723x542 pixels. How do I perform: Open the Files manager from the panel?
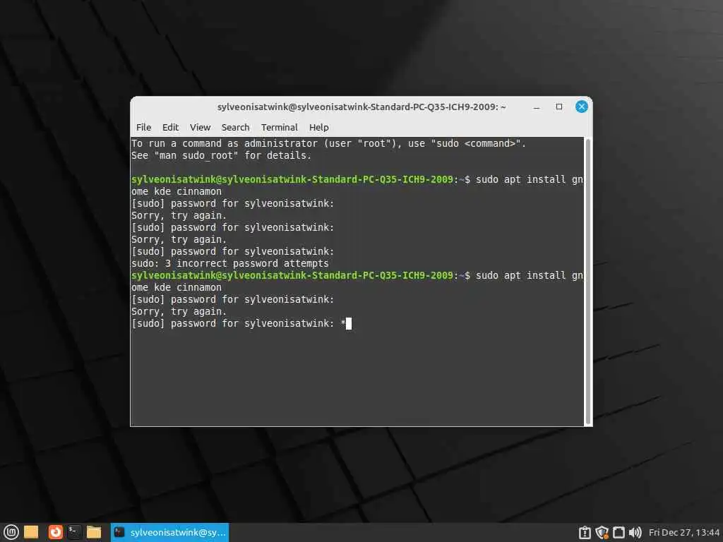pos(94,532)
